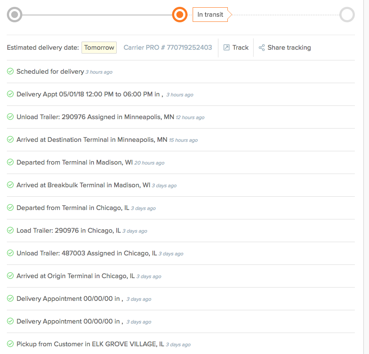Viewport: 369px width, 354px height.
Task: Click the Scheduled for delivery status text
Action: 50,72
